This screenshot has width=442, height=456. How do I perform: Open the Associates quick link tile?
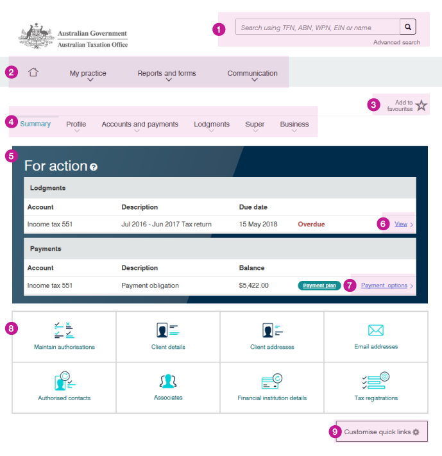[x=168, y=387]
